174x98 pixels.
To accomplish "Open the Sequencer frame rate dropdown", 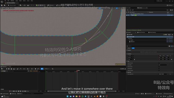I will pos(47,69).
